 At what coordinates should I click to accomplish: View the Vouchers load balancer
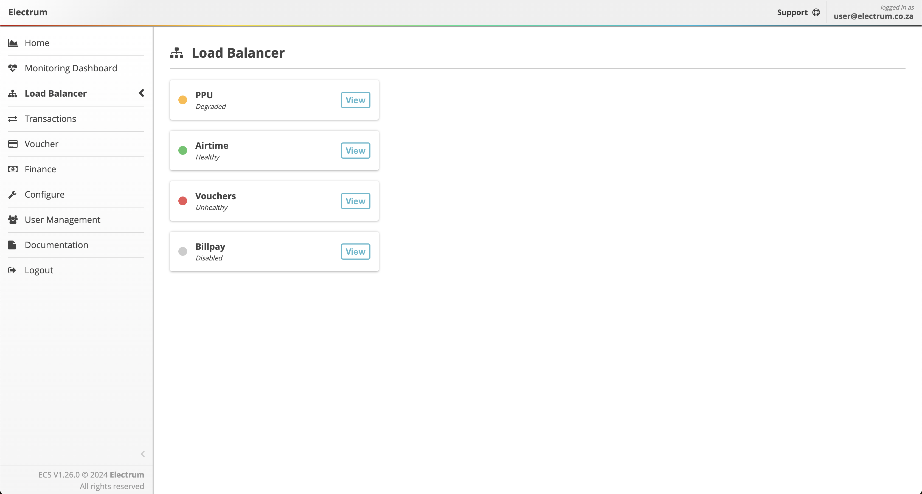pyautogui.click(x=355, y=201)
